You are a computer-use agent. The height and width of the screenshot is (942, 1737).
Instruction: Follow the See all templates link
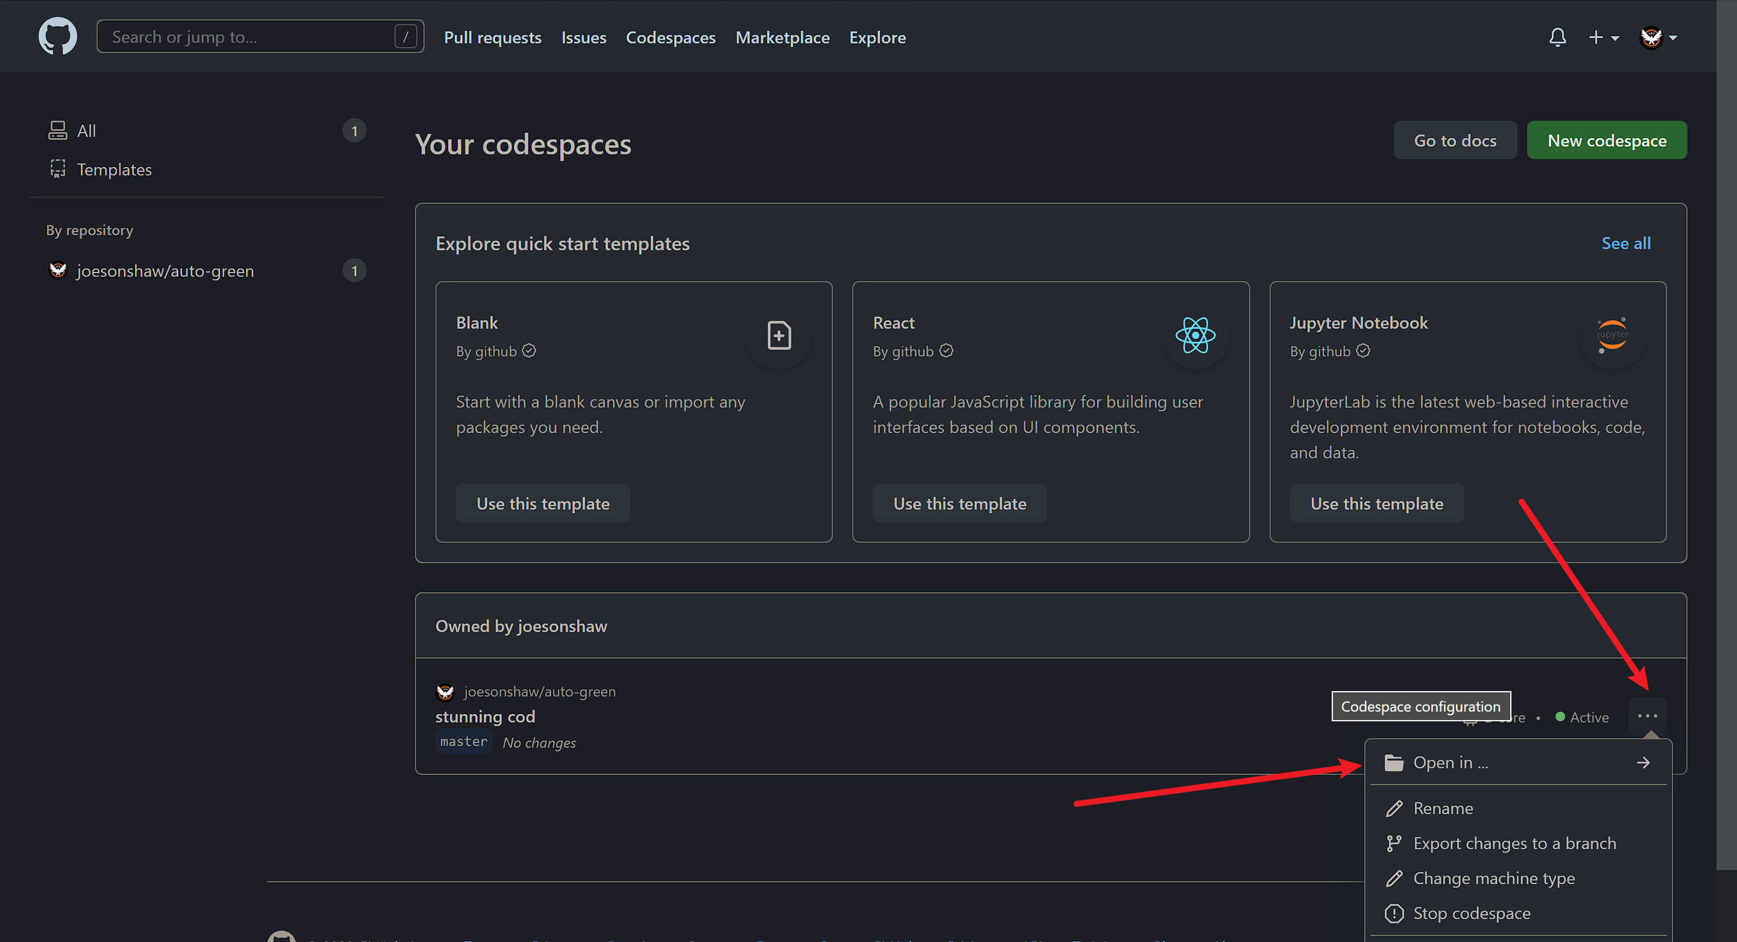tap(1626, 243)
